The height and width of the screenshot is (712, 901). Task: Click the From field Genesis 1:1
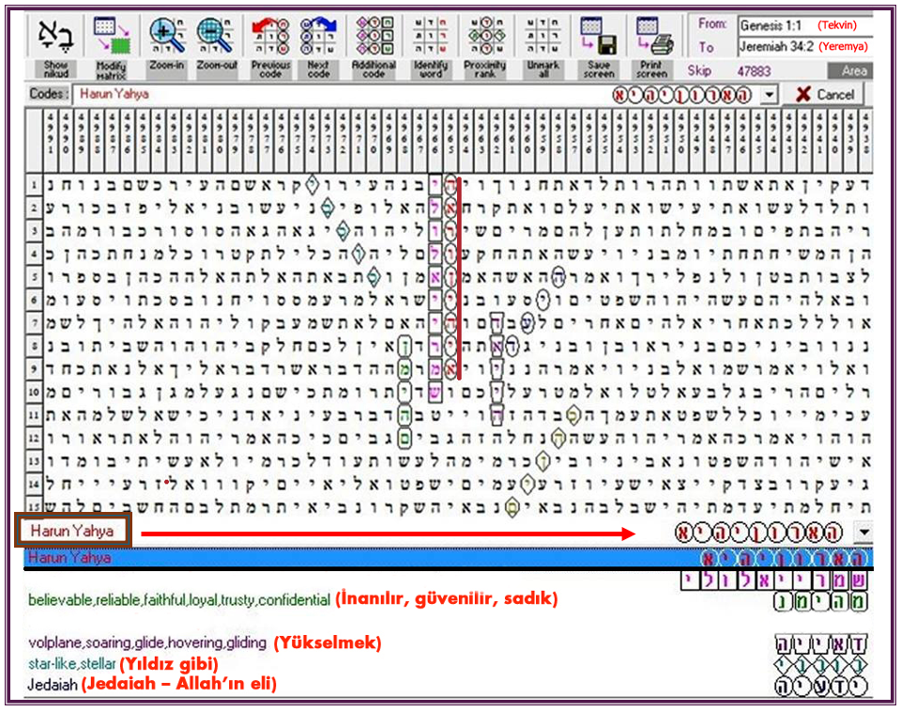point(804,26)
